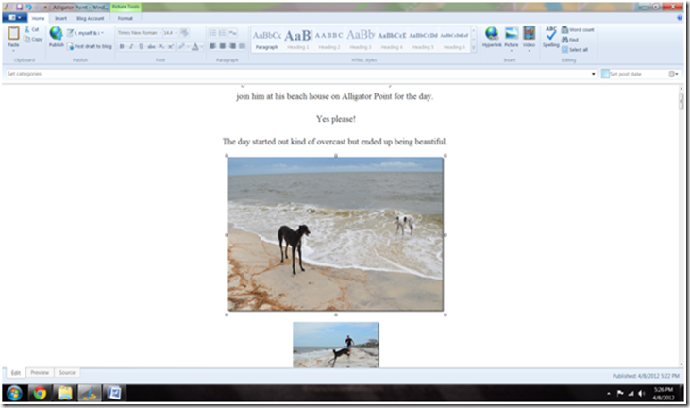Switch to the Source tab

tap(67, 372)
